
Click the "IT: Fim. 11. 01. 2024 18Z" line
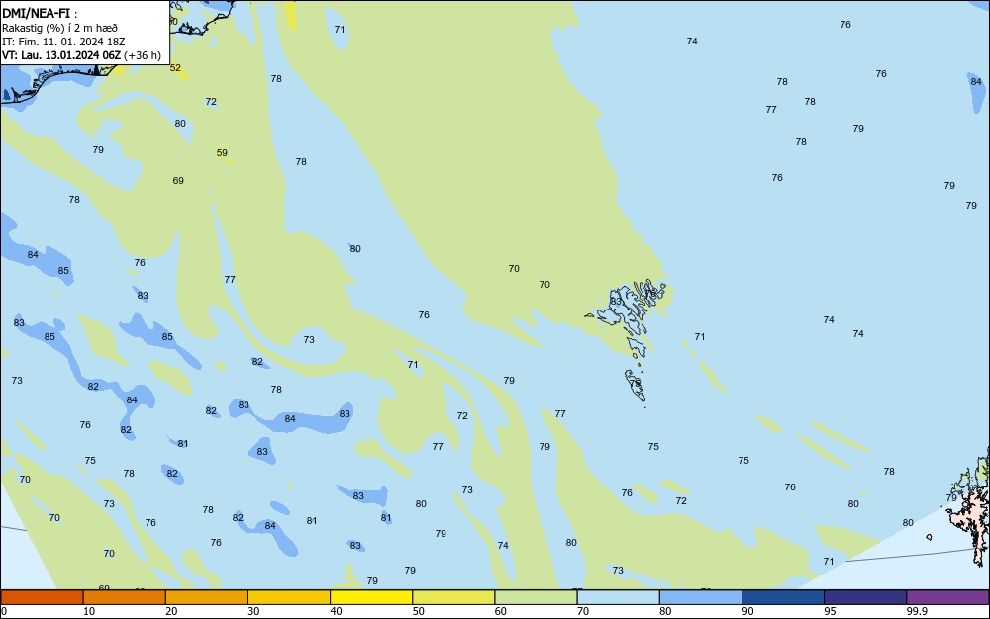coord(63,42)
